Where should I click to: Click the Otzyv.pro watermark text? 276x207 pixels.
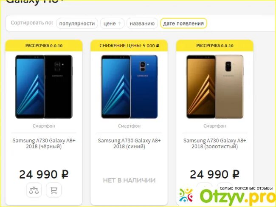[238, 196]
